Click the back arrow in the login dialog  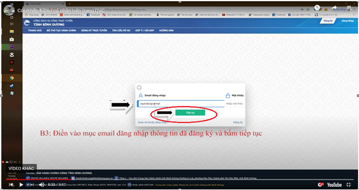coord(139,88)
